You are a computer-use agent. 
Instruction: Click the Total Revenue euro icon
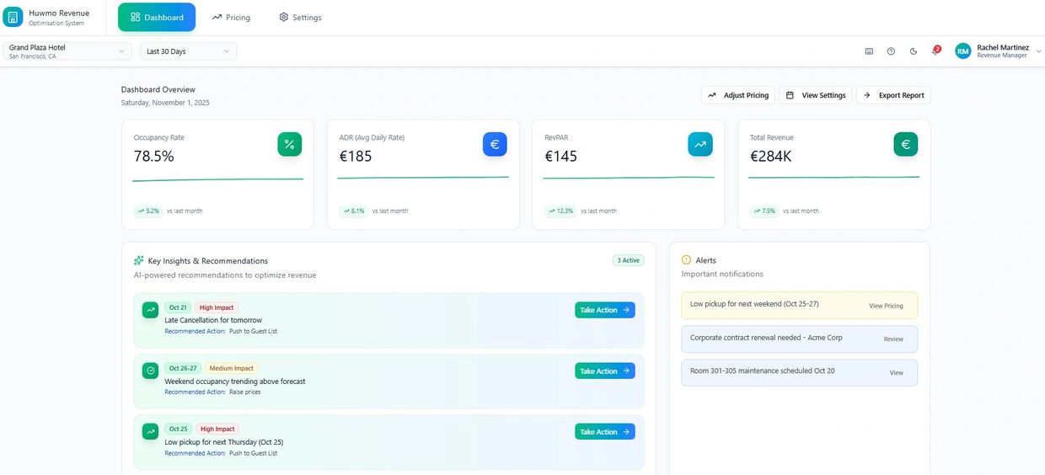905,144
